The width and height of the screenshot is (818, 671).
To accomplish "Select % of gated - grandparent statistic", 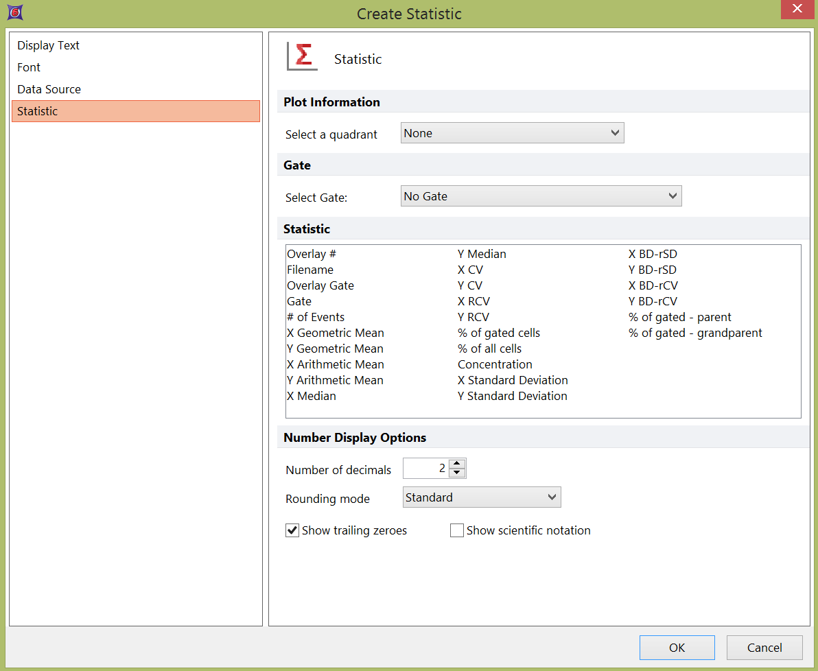I will tap(695, 333).
